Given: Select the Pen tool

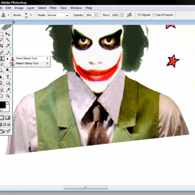Looking at the screenshot, I should coord(1,83).
